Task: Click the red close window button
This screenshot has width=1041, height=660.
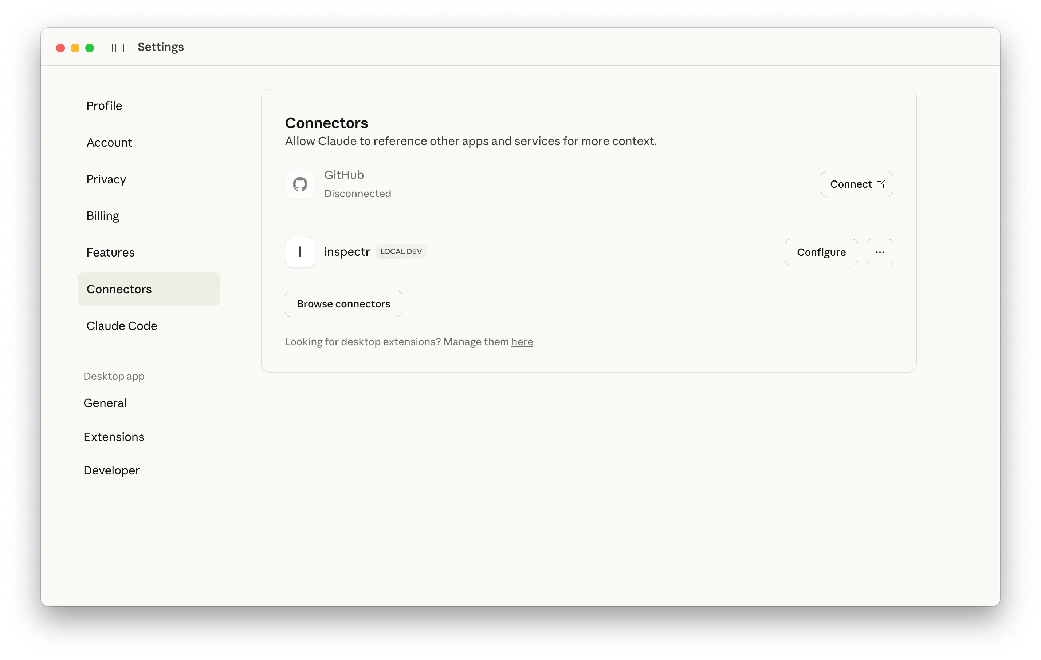Action: (60, 48)
